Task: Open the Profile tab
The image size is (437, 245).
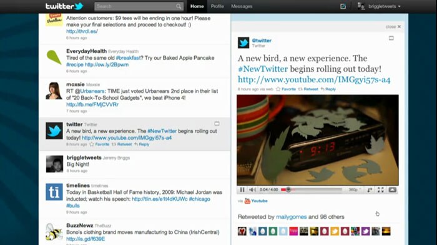Action: pyautogui.click(x=217, y=6)
